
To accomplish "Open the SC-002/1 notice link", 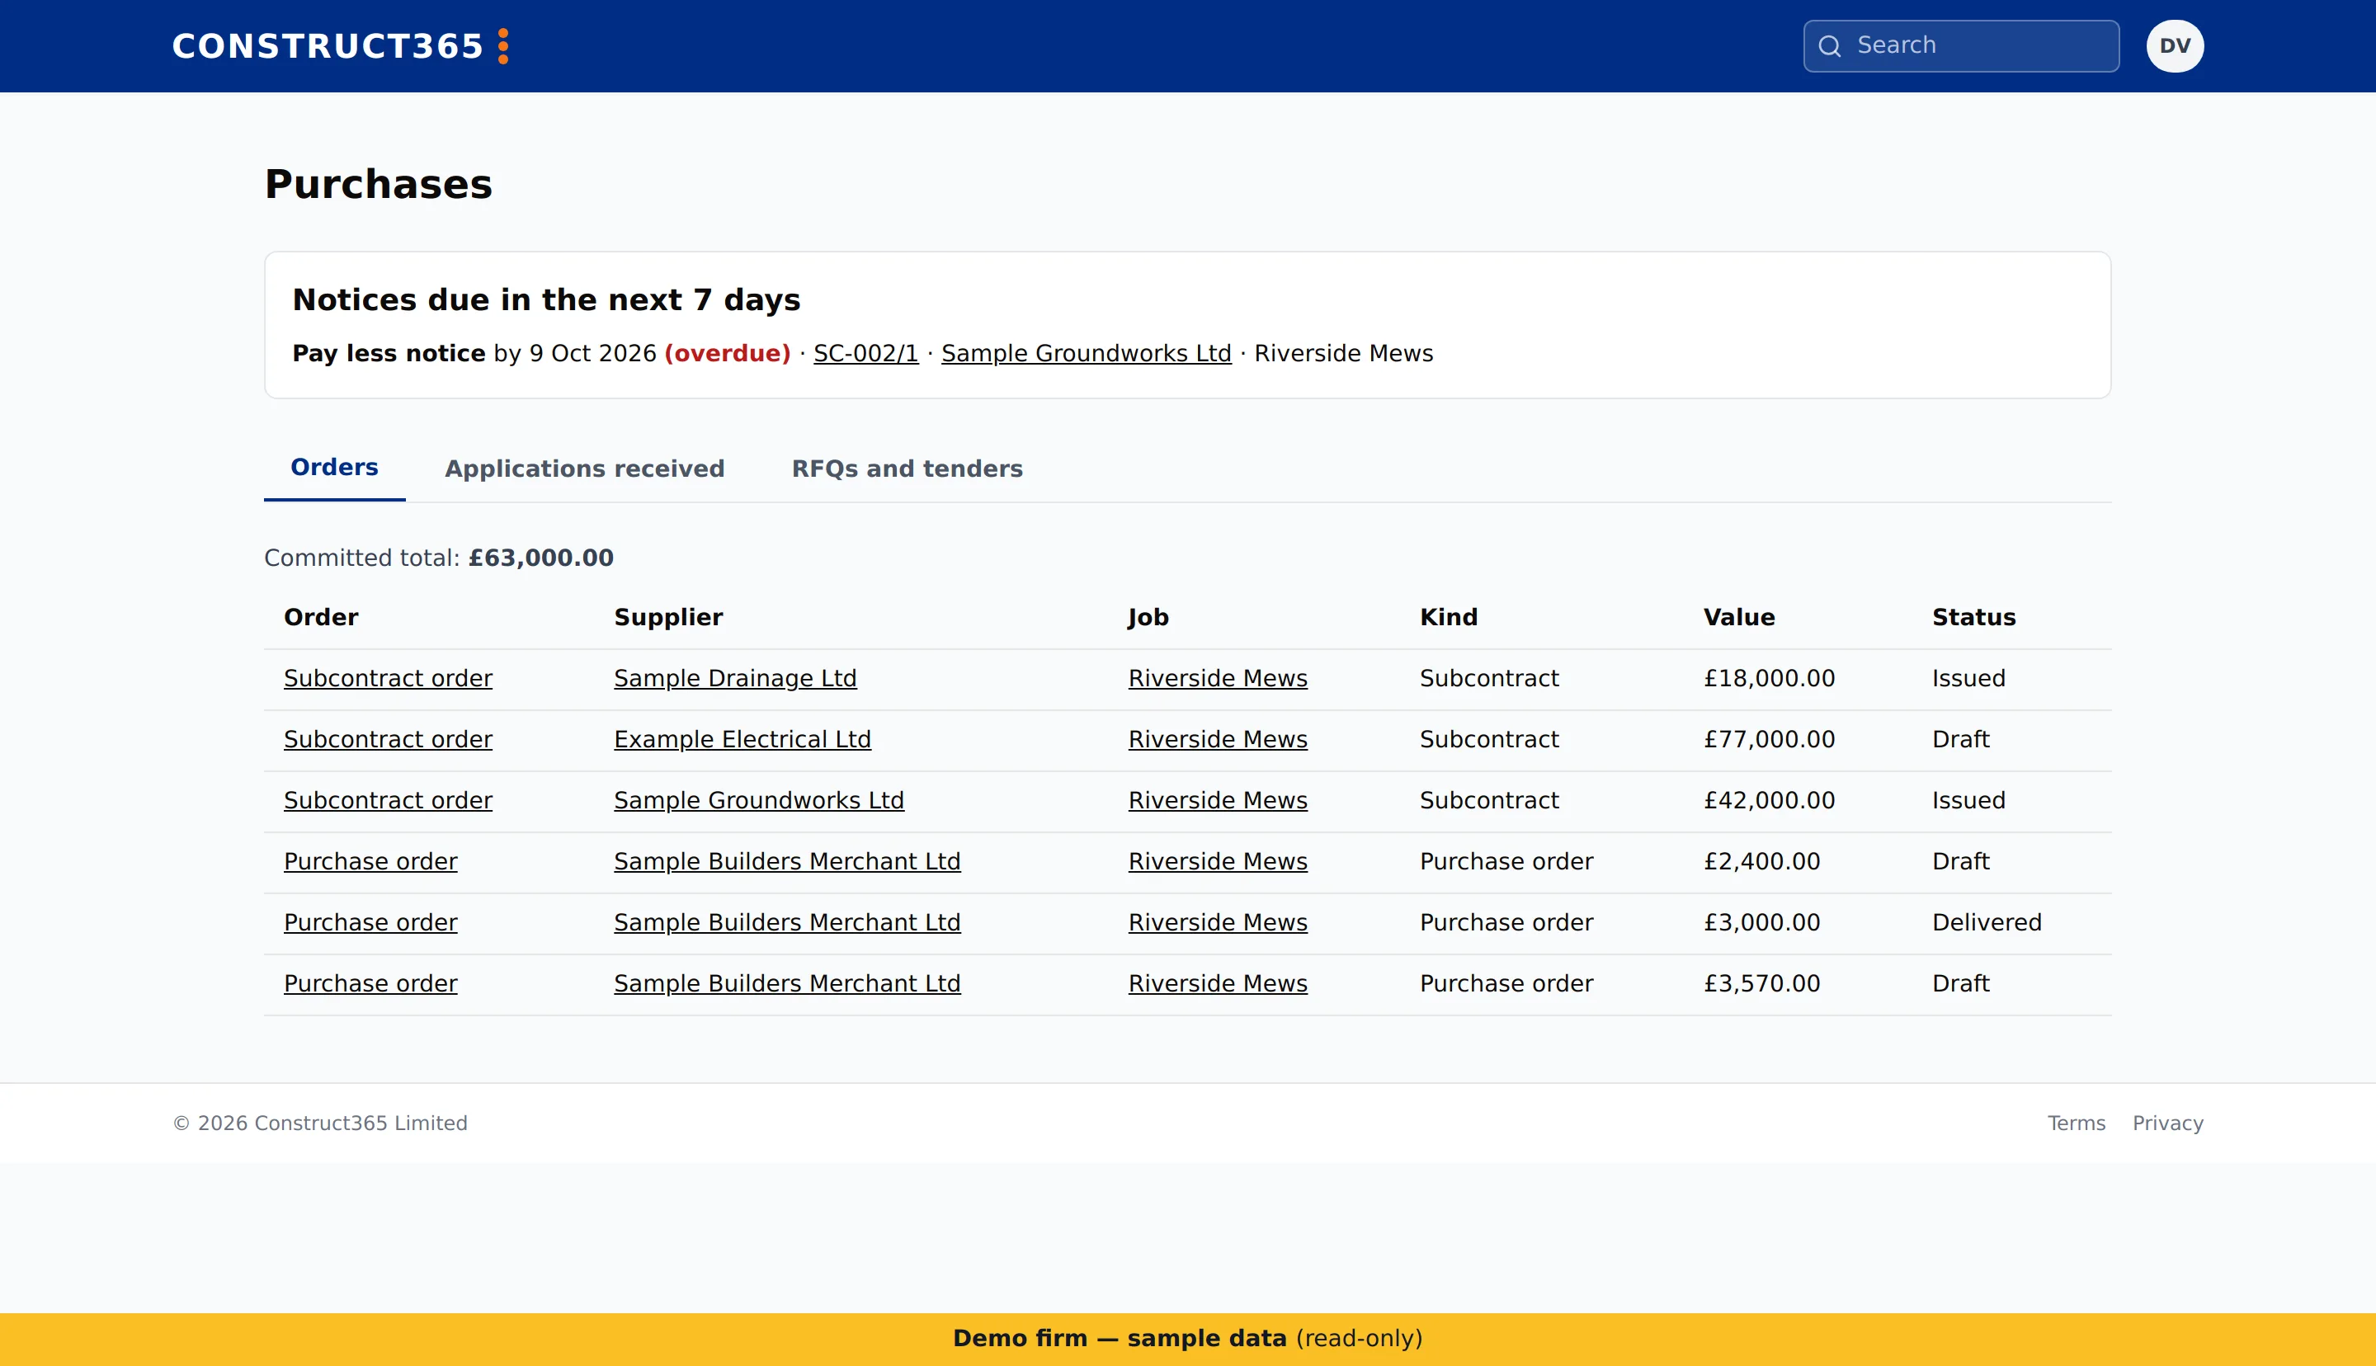I will click(x=865, y=354).
